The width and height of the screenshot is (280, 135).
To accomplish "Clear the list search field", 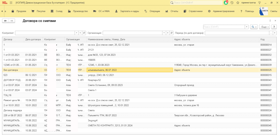I will pyautogui.click(x=247, y=27).
